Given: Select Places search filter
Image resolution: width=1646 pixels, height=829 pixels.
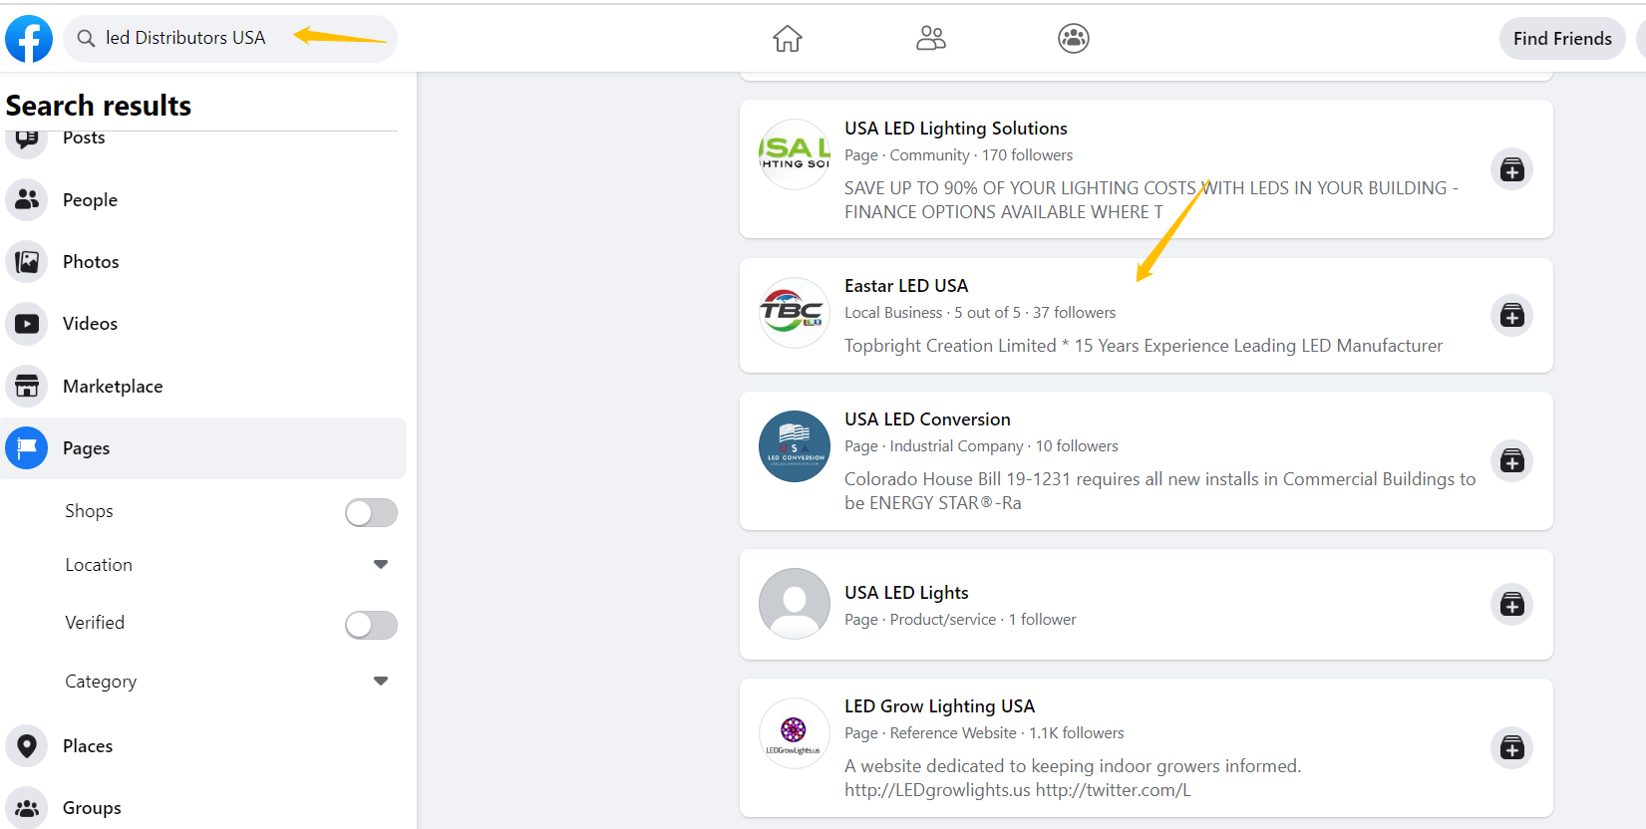Looking at the screenshot, I should tap(203, 746).
